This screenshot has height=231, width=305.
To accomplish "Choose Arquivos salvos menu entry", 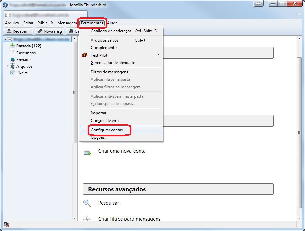I will point(121,40).
